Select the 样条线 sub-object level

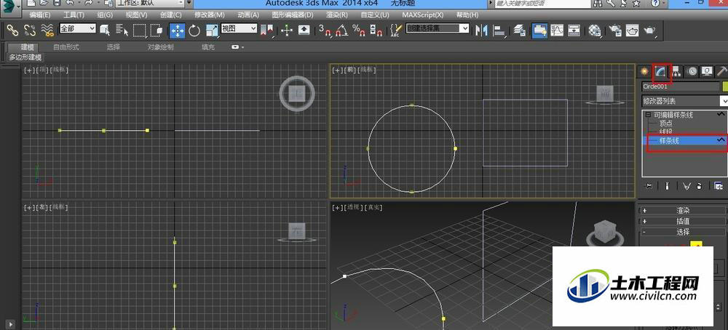point(669,140)
